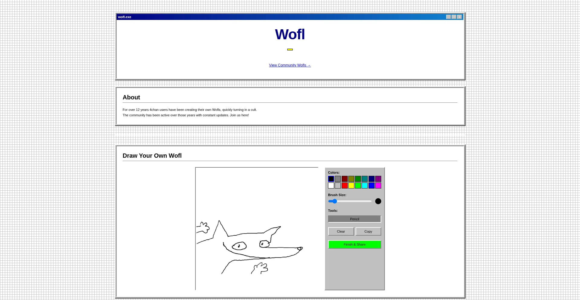Pick the cyan color swatch

tap(365, 185)
